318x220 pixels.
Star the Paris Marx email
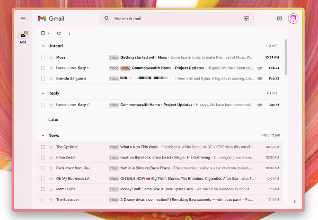click(x=51, y=168)
